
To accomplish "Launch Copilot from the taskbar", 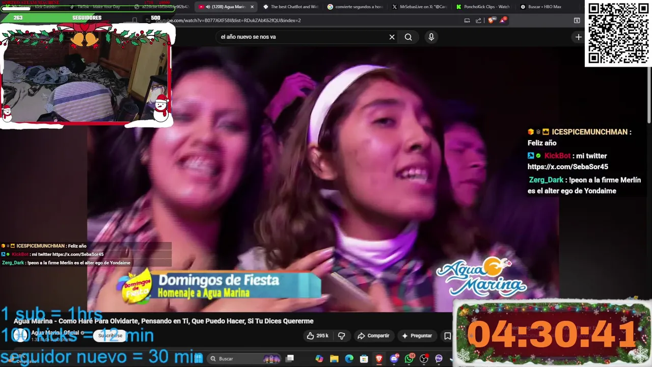I will [319, 358].
